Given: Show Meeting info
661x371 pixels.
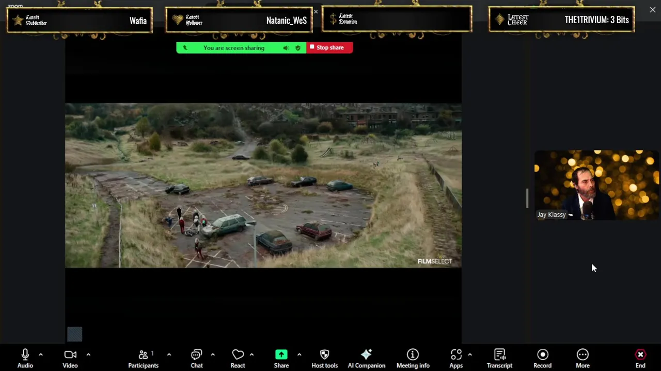Looking at the screenshot, I should (x=413, y=358).
